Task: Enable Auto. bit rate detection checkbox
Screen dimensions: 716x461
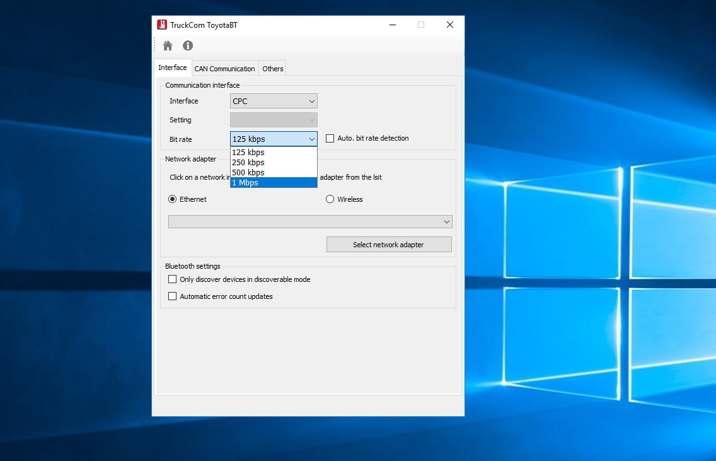Action: 330,139
